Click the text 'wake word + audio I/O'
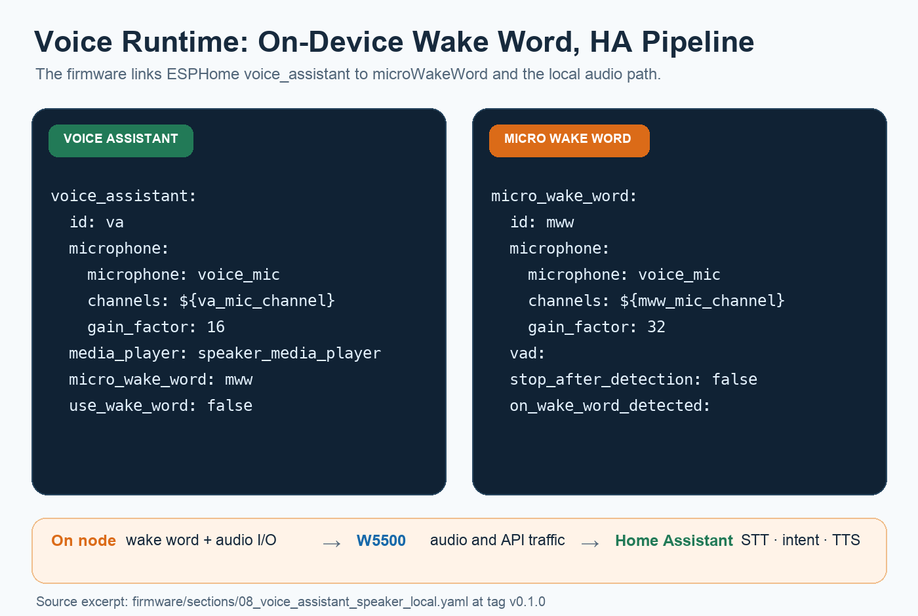This screenshot has height=616, width=918. click(x=201, y=540)
